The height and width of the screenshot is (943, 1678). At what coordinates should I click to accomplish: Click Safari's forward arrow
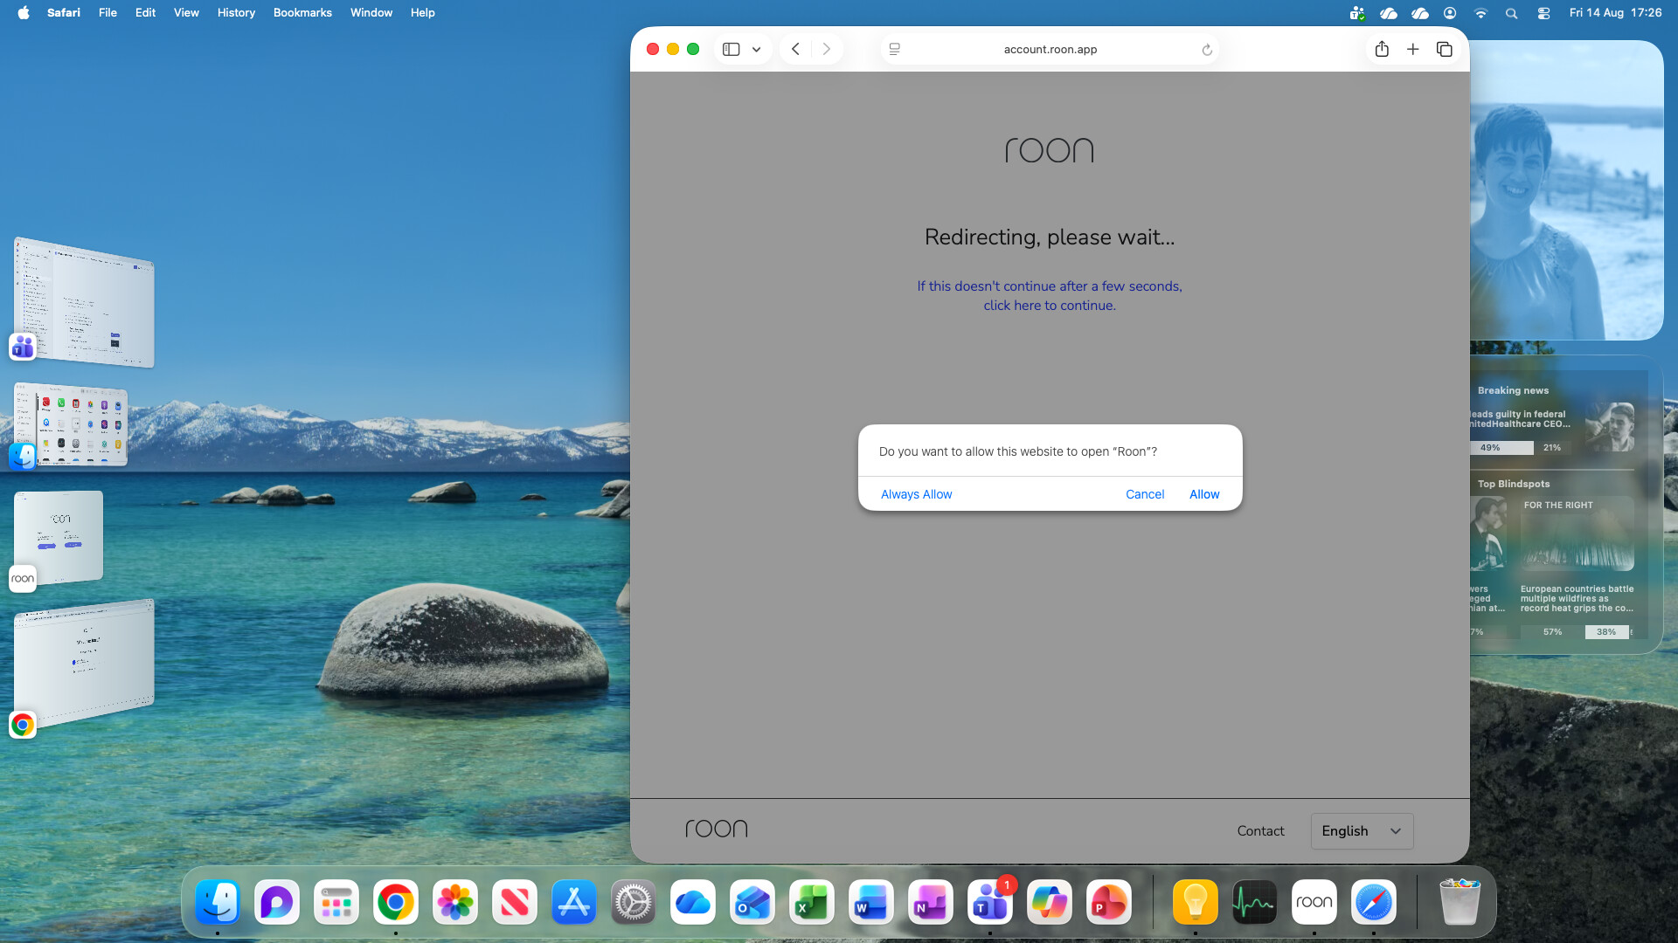coord(826,50)
